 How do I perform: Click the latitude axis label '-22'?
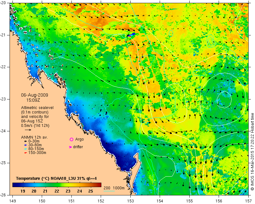(x=3, y=67)
